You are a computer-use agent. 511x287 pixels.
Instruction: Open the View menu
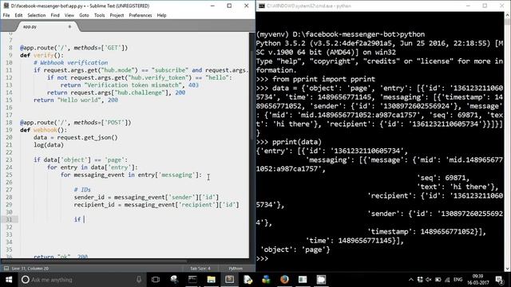[69, 15]
